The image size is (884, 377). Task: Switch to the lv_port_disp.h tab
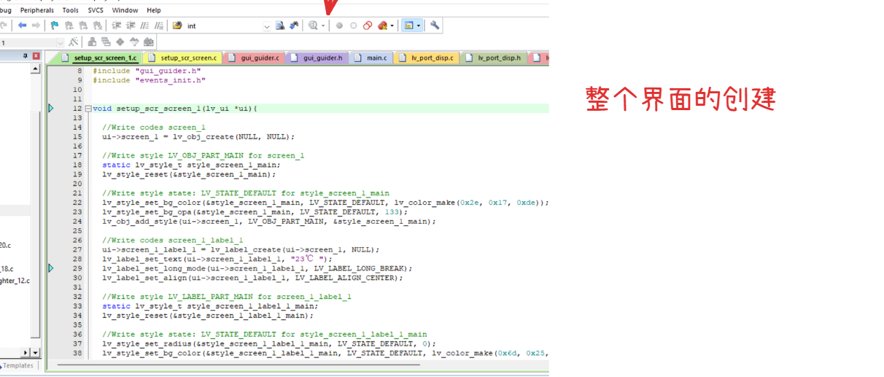coord(494,58)
